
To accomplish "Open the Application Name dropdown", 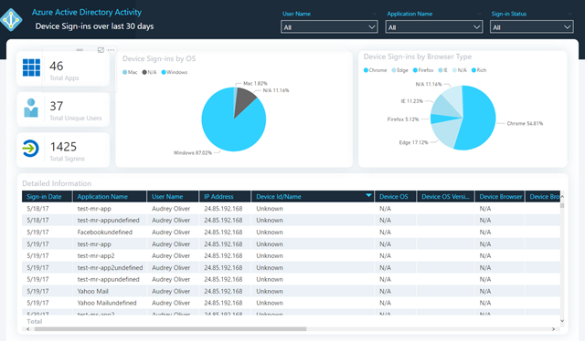I will [434, 27].
